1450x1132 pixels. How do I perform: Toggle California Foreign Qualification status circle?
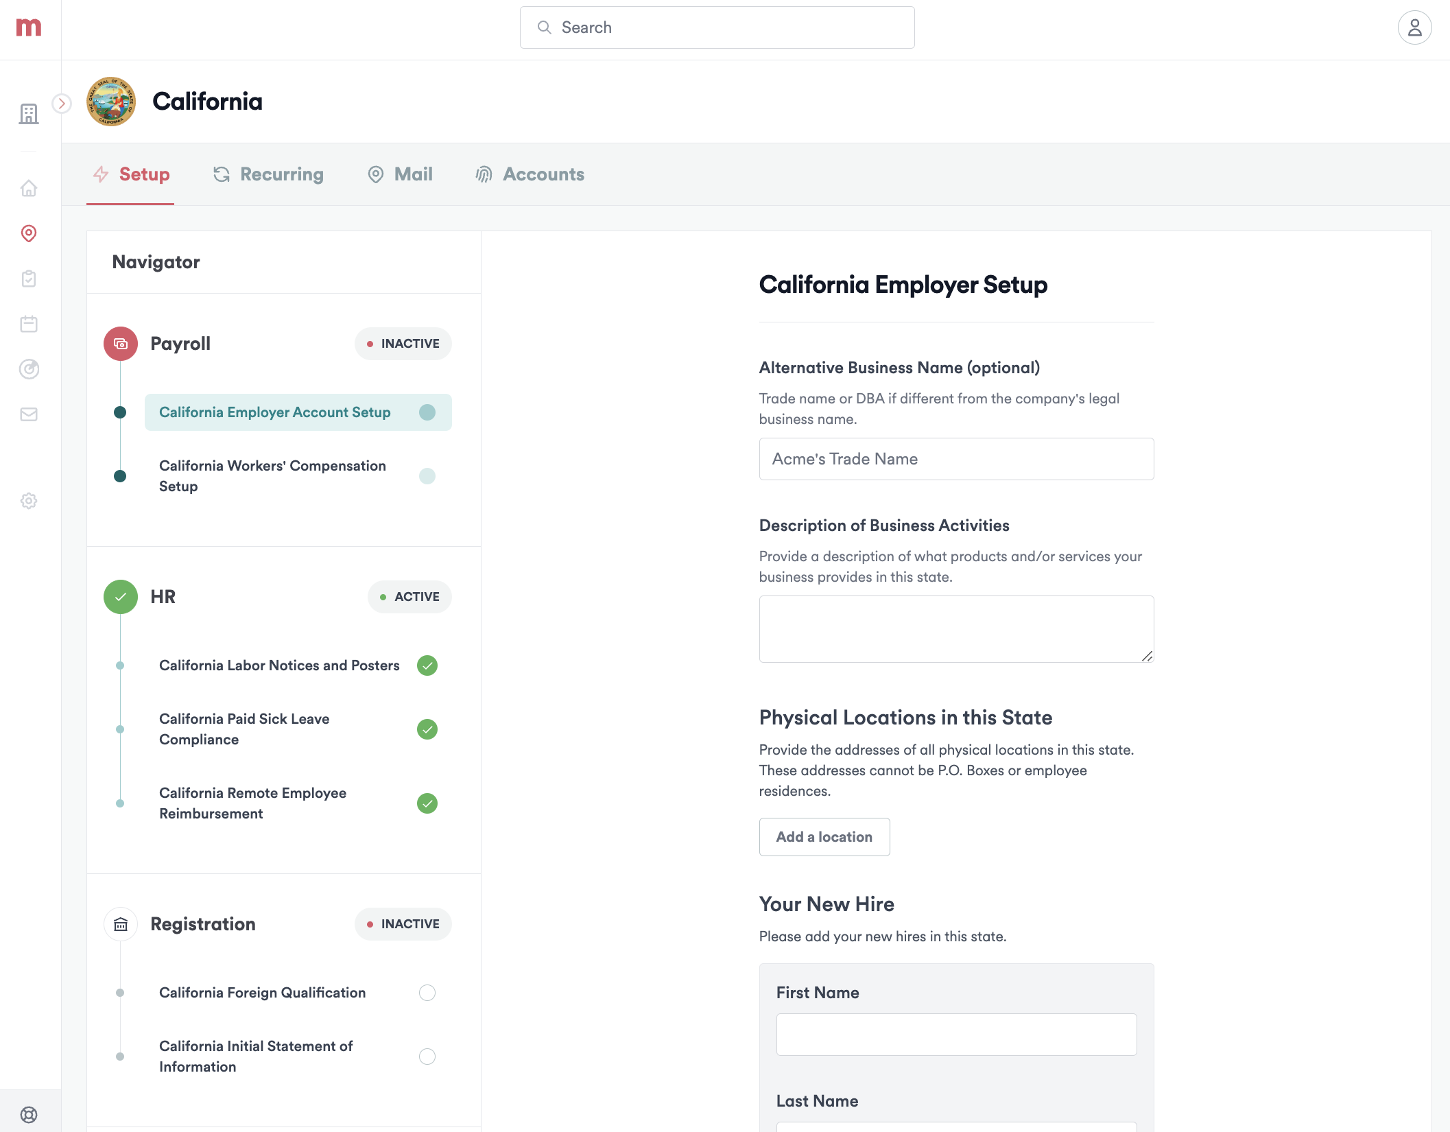click(427, 993)
